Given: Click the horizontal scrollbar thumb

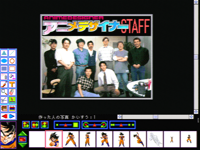Looking at the screenshot, I should (155, 117).
